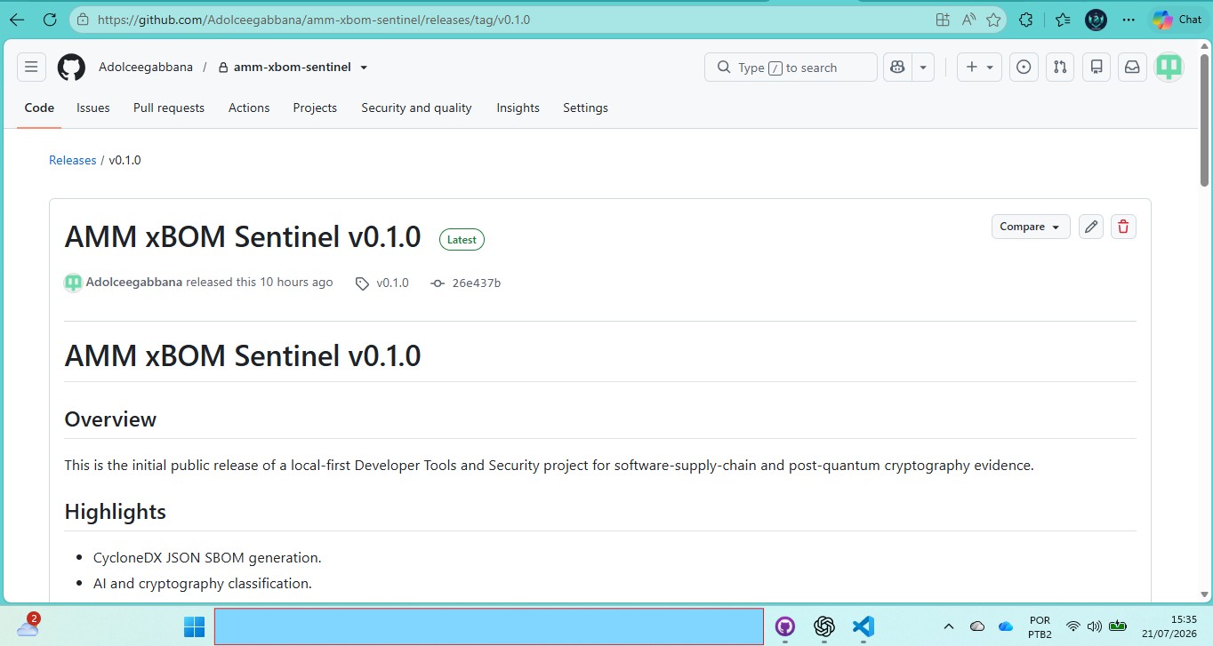Viewport: 1213px width, 646px height.
Task: Expand the Compare dropdown
Action: pos(1030,227)
